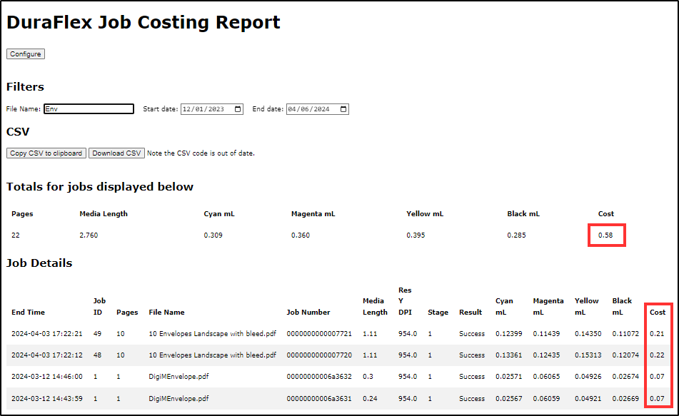Select total Cost value 0.58
The width and height of the screenshot is (679, 416).
coord(605,235)
